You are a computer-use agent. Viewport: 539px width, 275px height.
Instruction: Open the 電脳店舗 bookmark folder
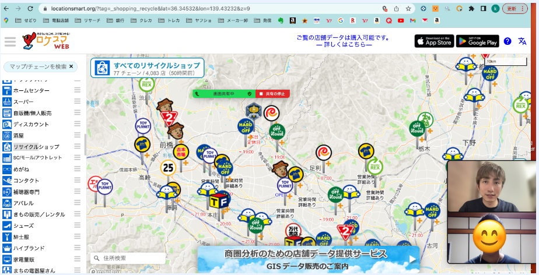[x=56, y=20]
